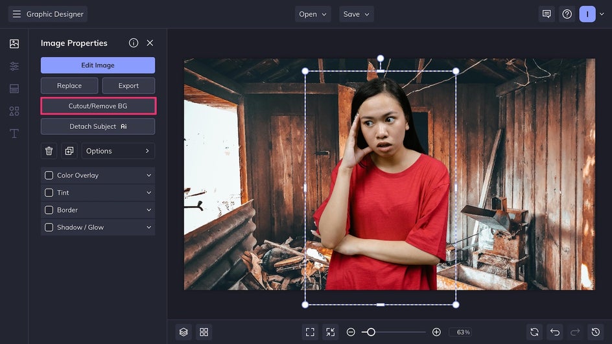The width and height of the screenshot is (612, 344).
Task: Click the duplicate image icon
Action: click(x=69, y=151)
